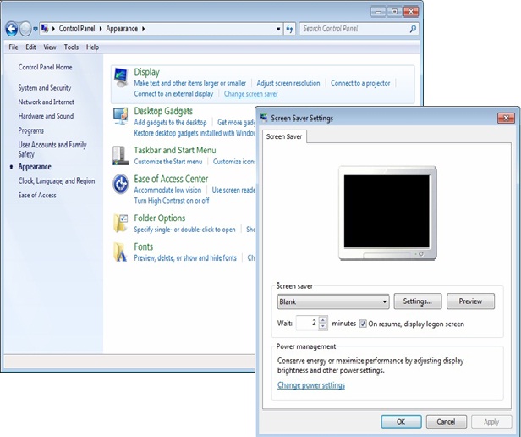Decrease Wait minutes with down arrow

[323, 327]
